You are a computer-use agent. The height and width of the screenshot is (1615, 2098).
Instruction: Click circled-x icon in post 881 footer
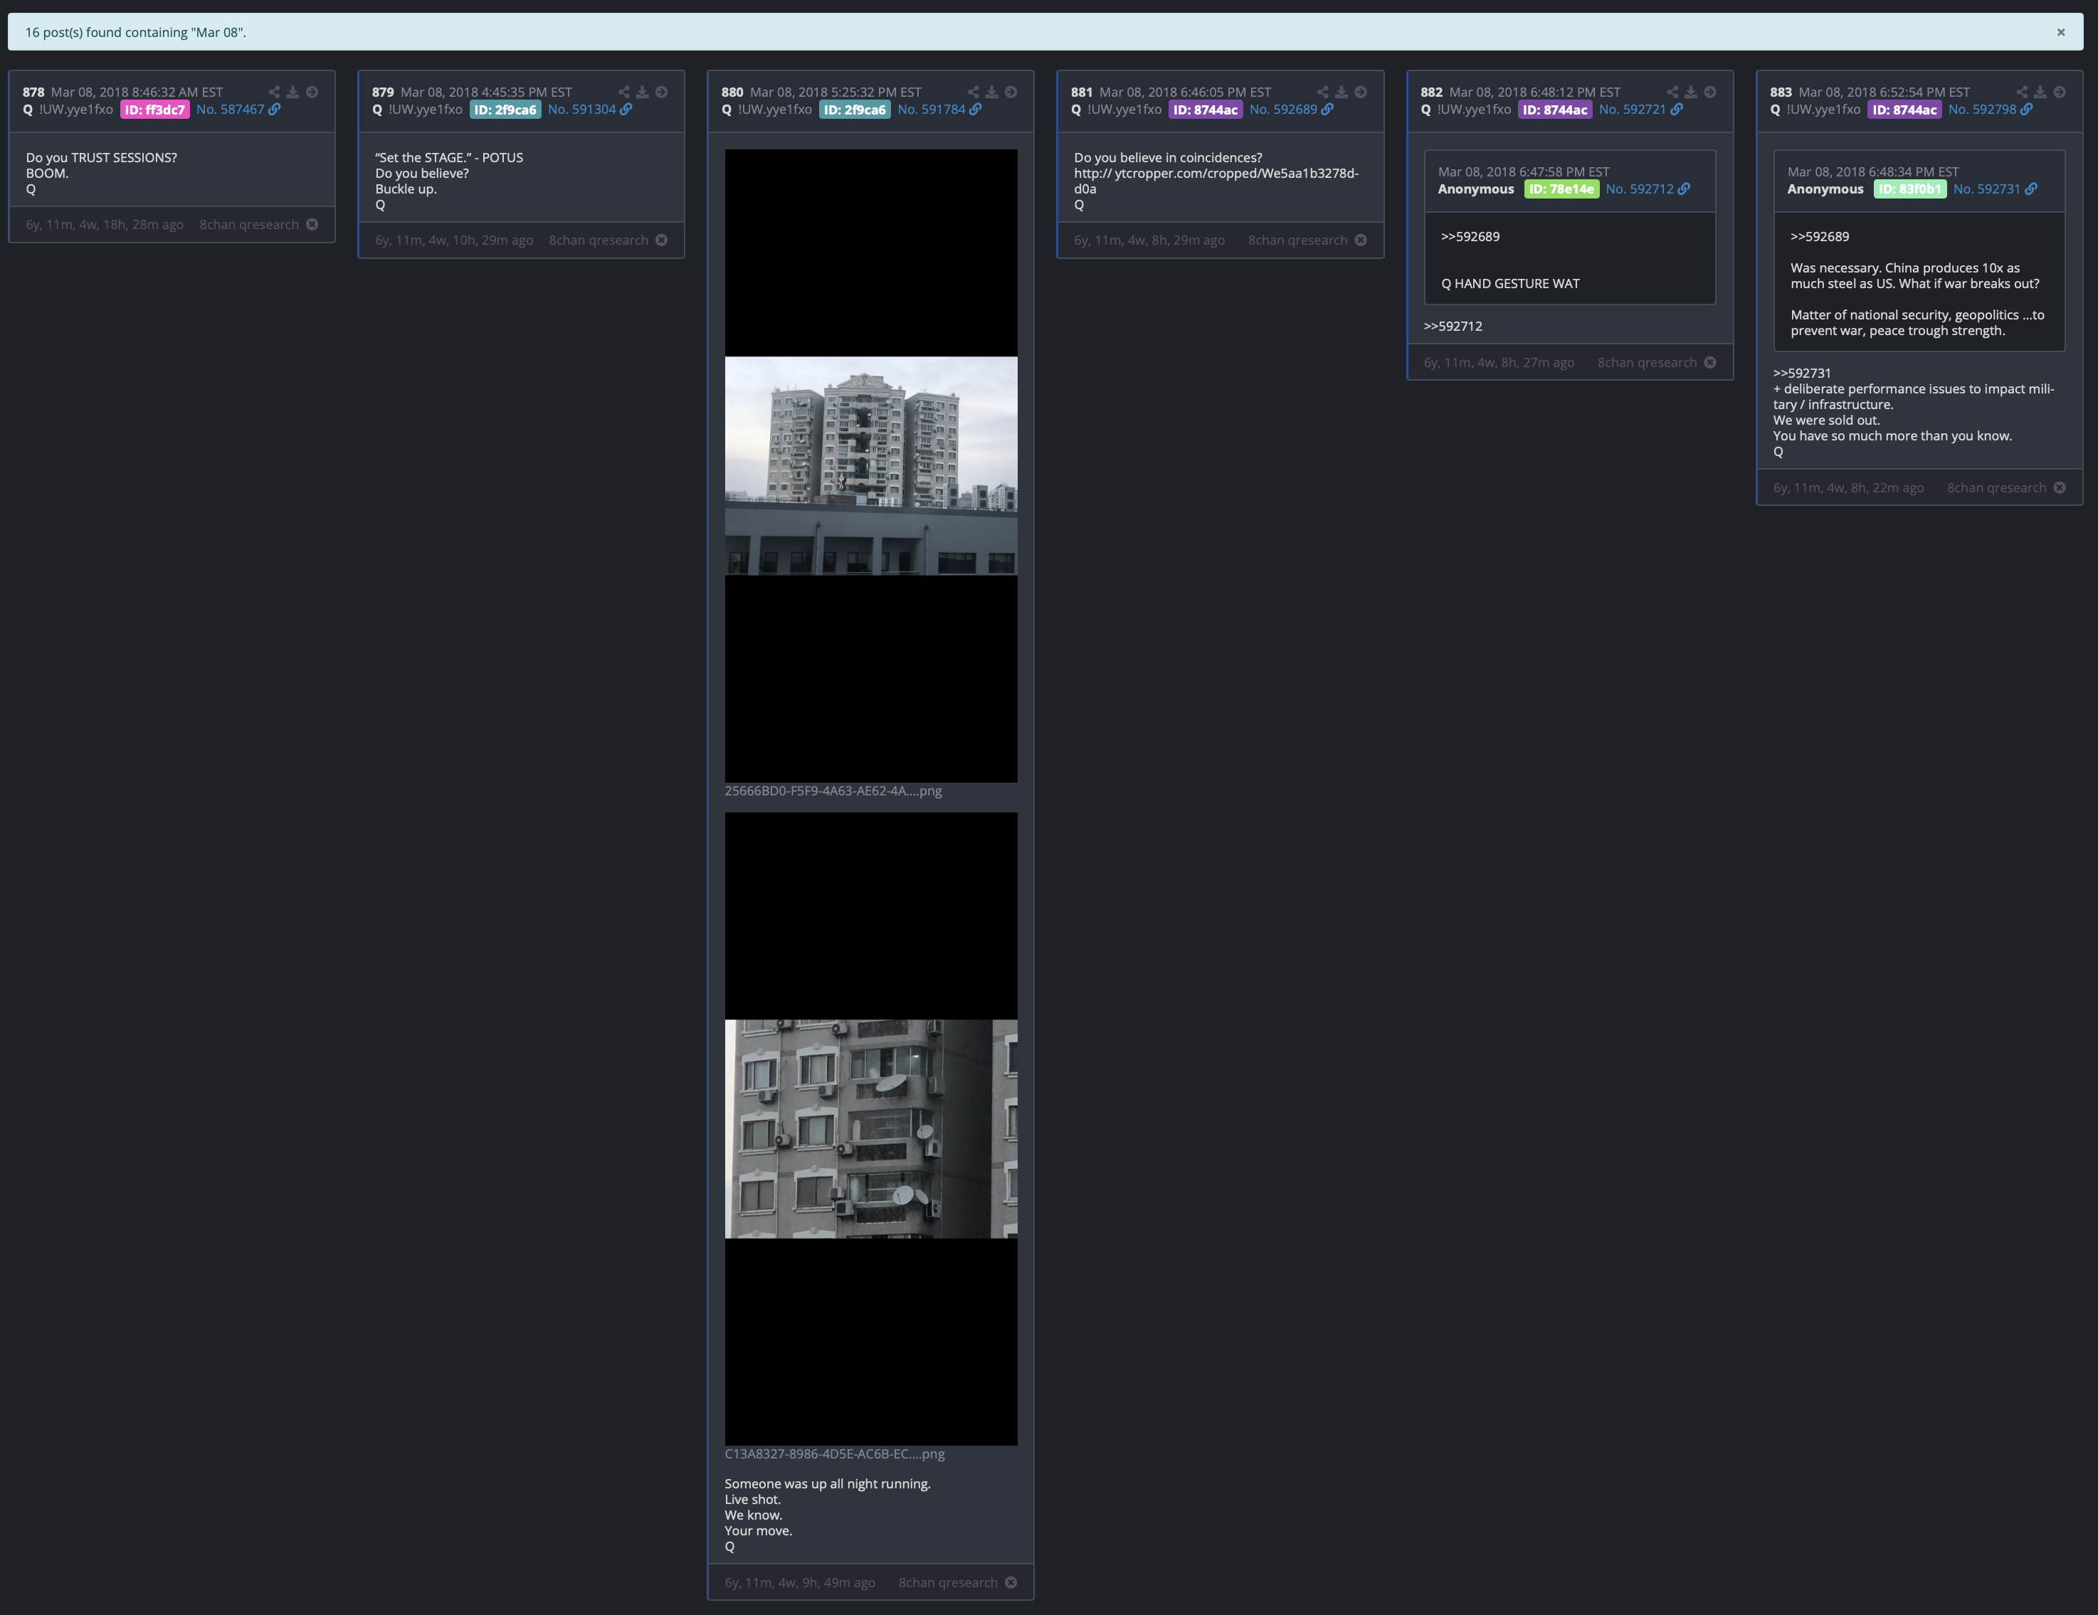tap(1361, 240)
